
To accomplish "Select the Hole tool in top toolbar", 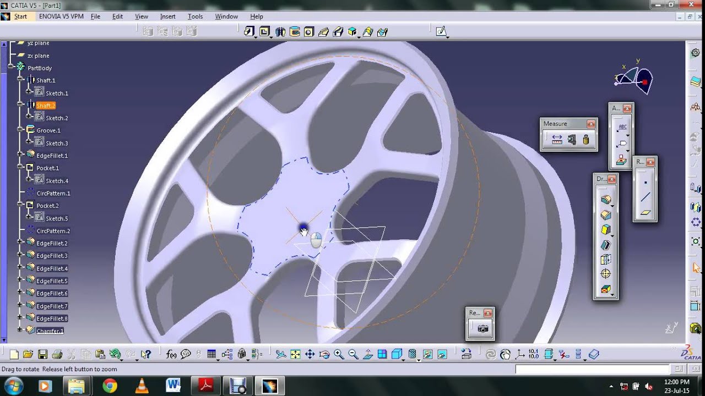I will pyautogui.click(x=309, y=32).
